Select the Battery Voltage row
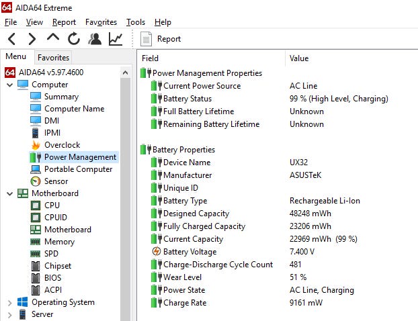418x321 pixels. tap(190, 252)
